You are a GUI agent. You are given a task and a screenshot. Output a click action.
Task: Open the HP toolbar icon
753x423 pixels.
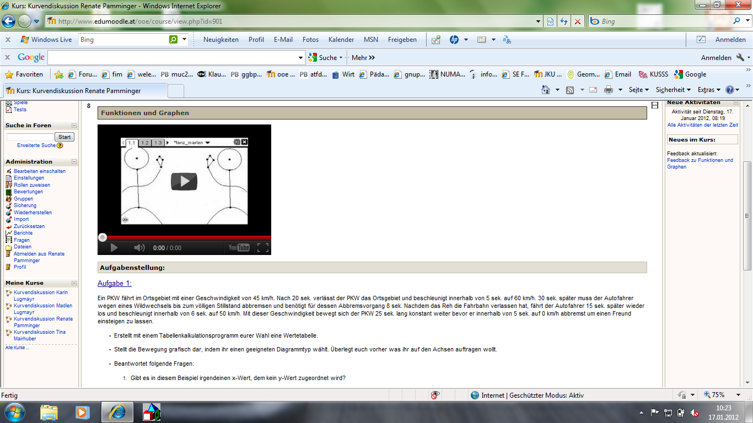coord(454,40)
